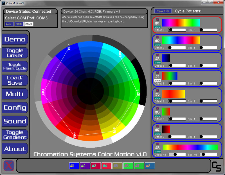This screenshot has height=175, width=225.
Task: Toggle Mirror for pattern #3
Action: [157, 63]
